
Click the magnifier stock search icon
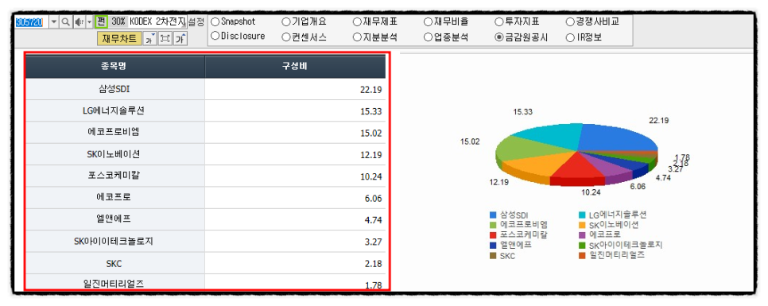[x=65, y=22]
